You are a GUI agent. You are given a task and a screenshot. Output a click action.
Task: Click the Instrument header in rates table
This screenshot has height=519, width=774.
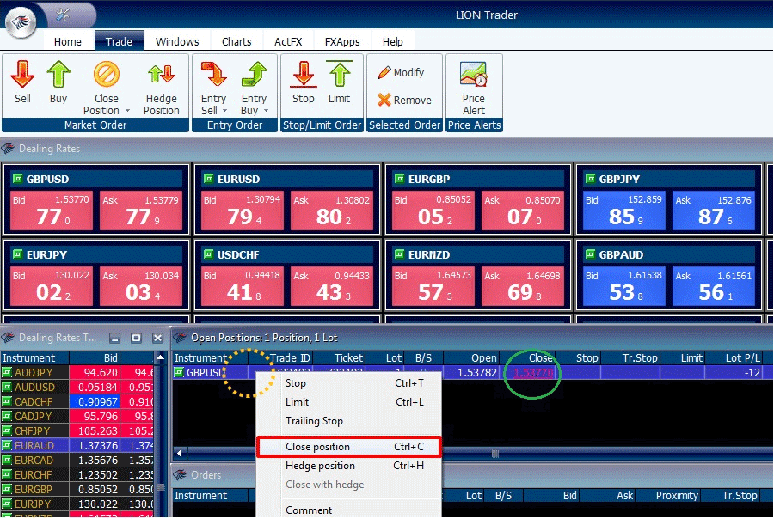[34, 358]
